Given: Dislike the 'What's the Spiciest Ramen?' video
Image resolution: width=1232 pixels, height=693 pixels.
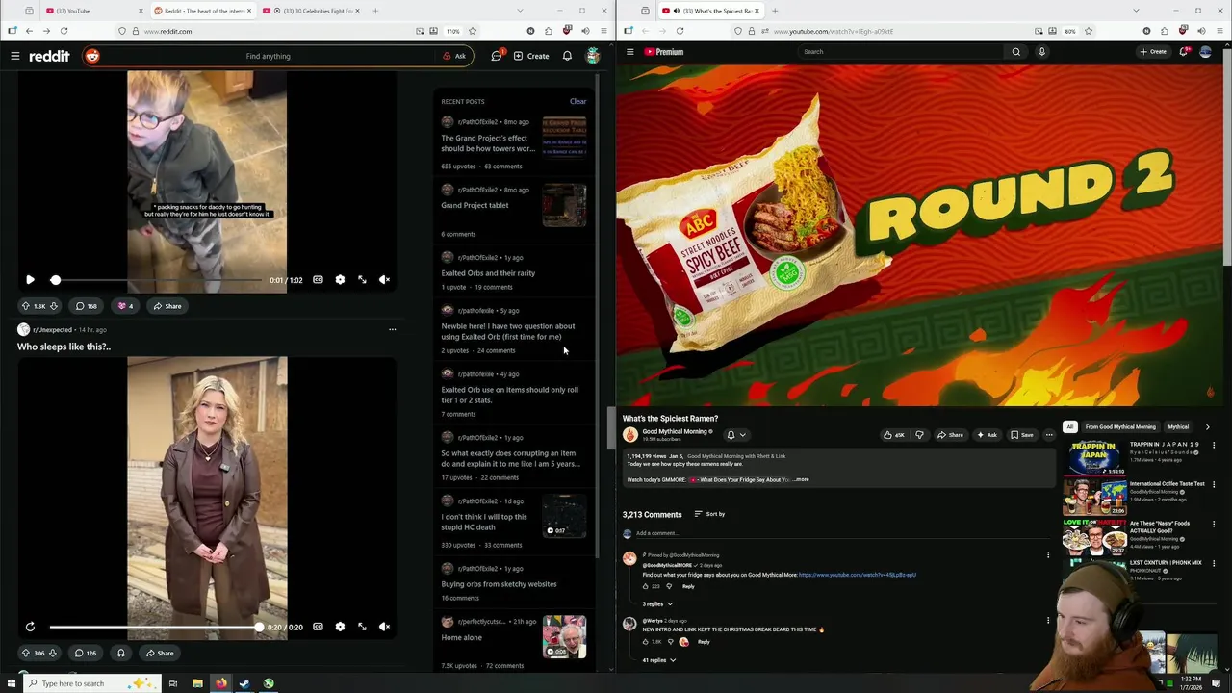Looking at the screenshot, I should pyautogui.click(x=919, y=435).
